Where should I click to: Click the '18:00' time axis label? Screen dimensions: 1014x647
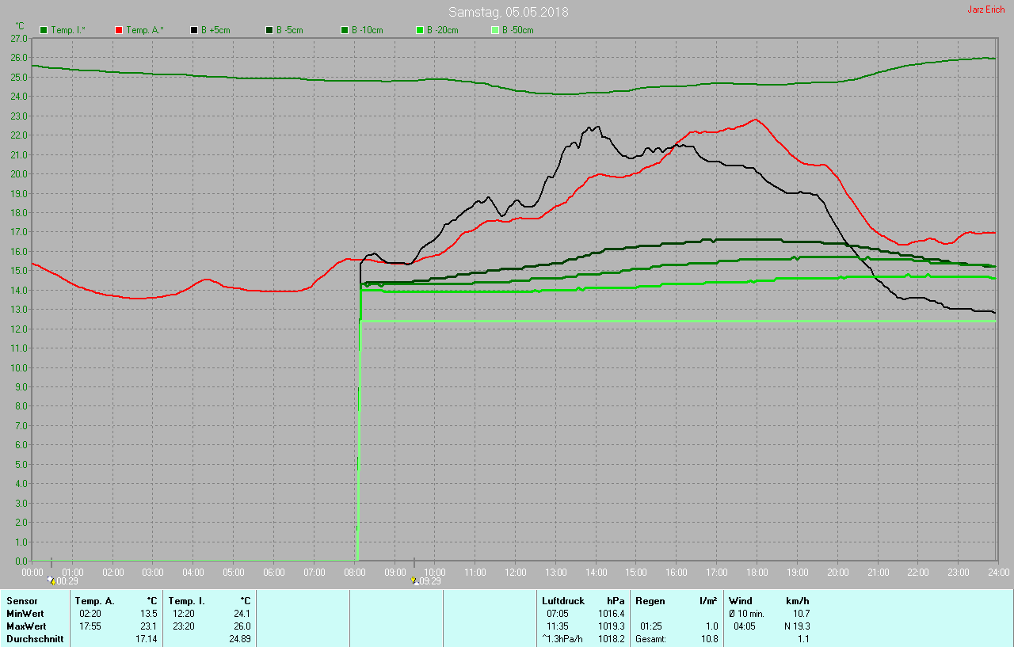[757, 572]
